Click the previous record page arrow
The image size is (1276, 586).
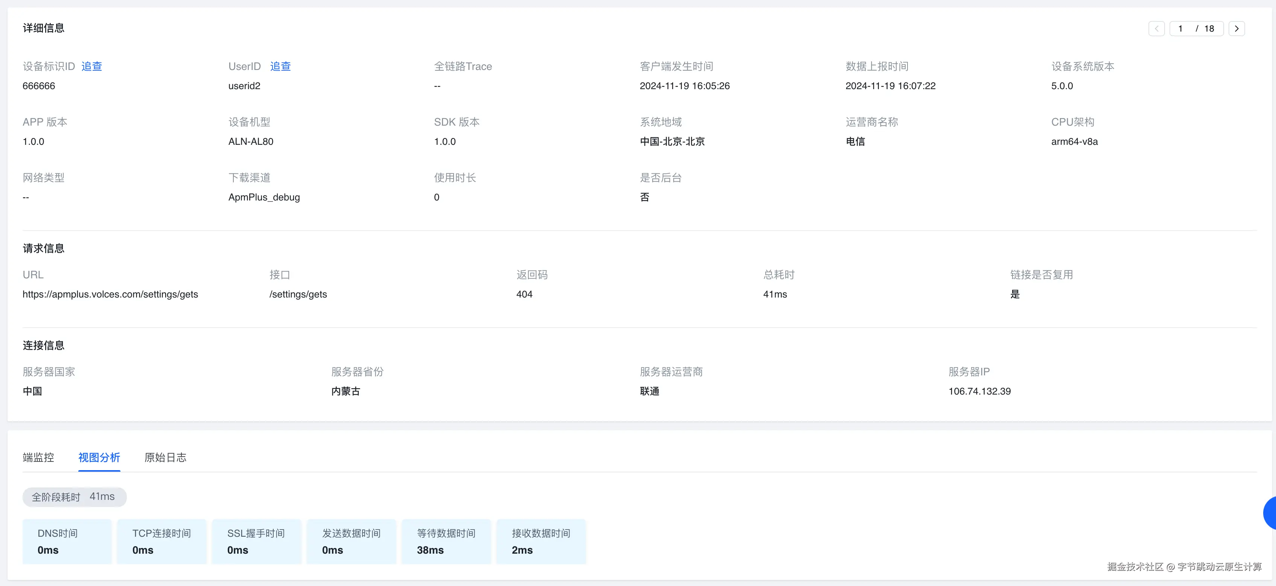1156,29
